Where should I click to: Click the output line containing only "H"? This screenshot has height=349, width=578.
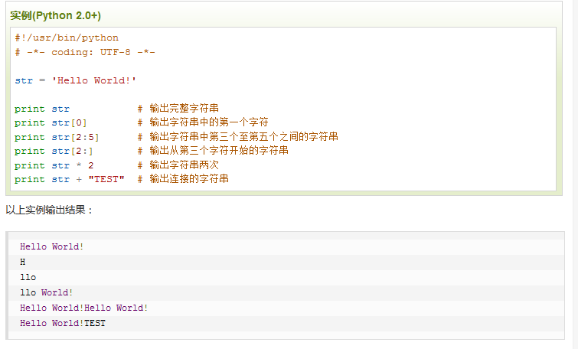(23, 262)
